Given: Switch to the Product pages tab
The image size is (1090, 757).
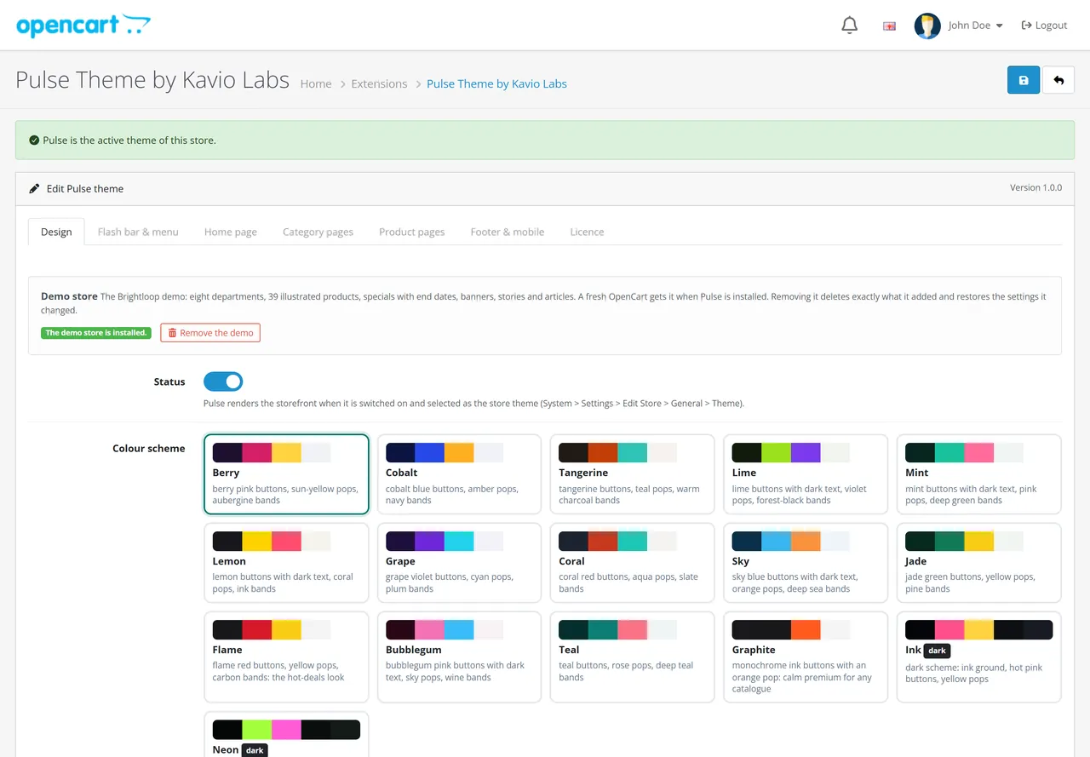Looking at the screenshot, I should (412, 232).
